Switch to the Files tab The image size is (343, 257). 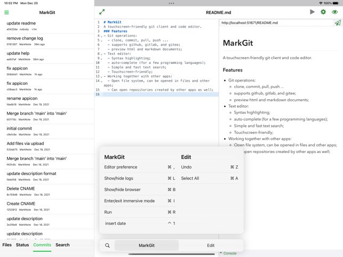(x=7, y=245)
